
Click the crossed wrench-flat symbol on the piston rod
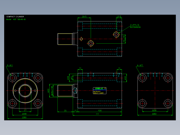click(75, 91)
